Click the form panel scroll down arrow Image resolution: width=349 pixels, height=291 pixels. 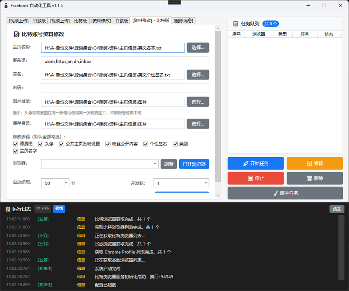coord(218,196)
